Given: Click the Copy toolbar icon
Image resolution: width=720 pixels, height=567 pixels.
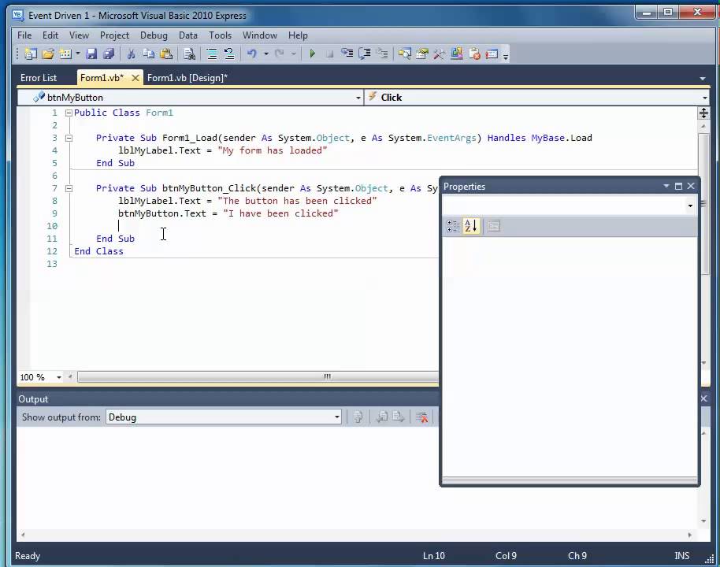Looking at the screenshot, I should (148, 54).
